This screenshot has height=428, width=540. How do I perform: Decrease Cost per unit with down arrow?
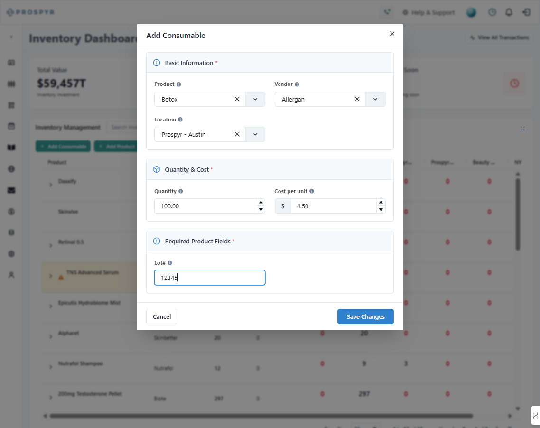381,209
